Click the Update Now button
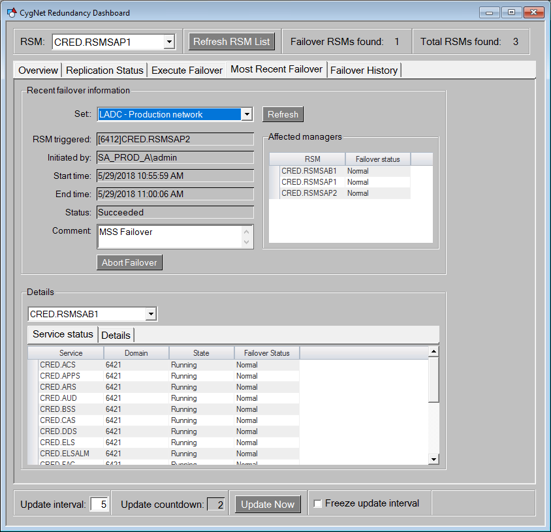 (x=268, y=504)
